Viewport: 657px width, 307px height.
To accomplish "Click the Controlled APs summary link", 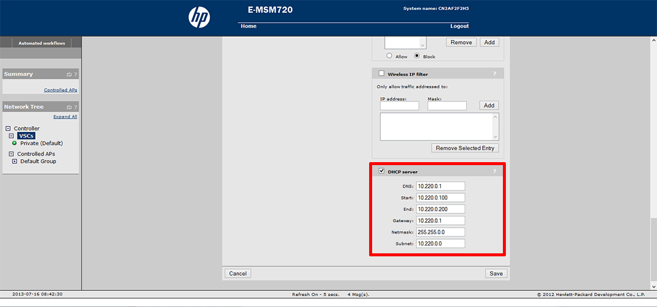I will [60, 90].
